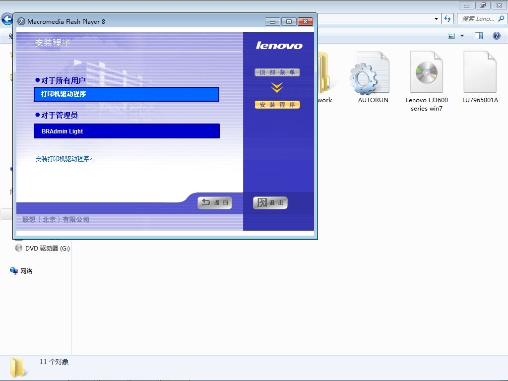
Task: Install the 打印机驱动程序 printer driver
Action: point(127,94)
